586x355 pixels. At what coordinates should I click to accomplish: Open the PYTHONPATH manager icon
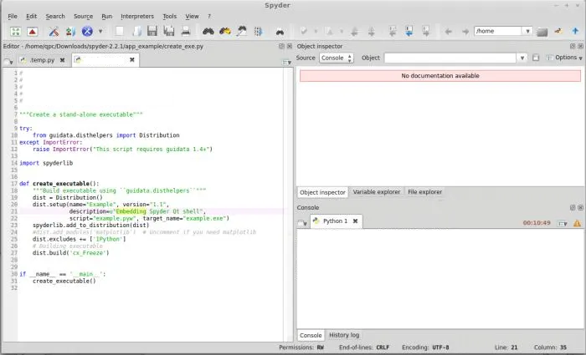point(70,32)
